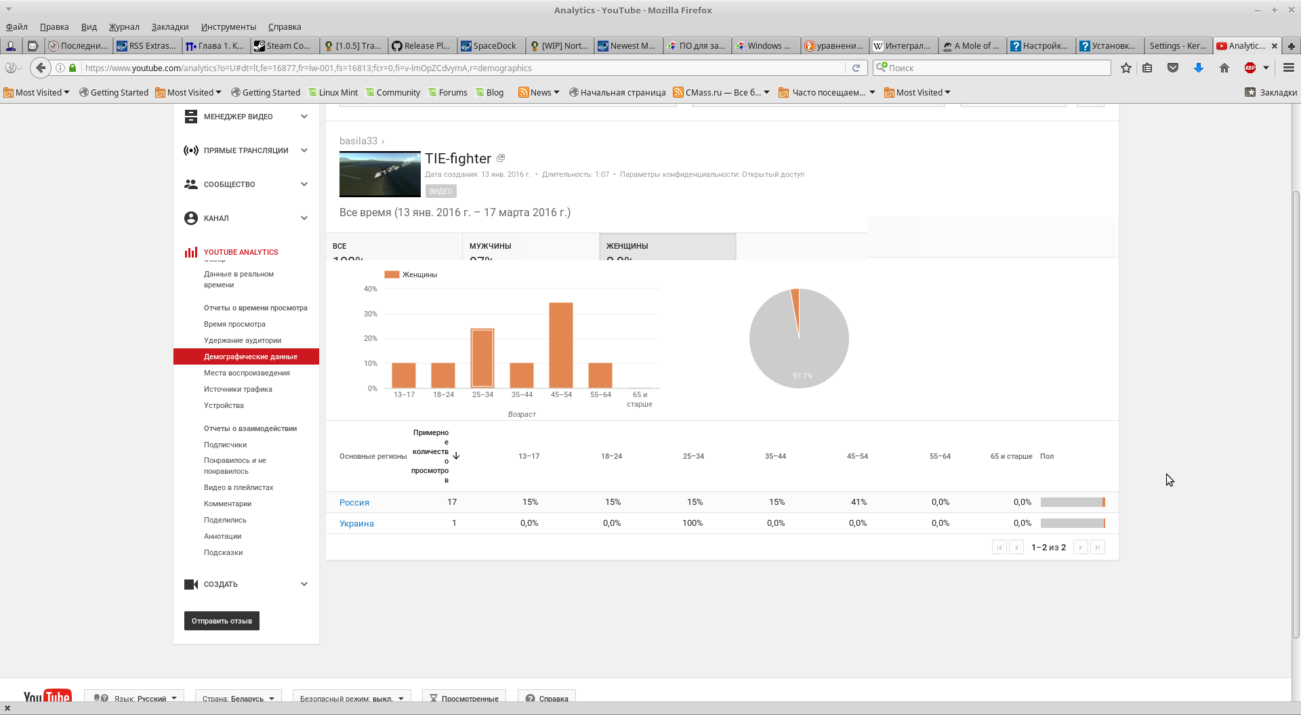Reload the page with the refresh icon
Screen dimensions: 1301x715
click(x=856, y=68)
